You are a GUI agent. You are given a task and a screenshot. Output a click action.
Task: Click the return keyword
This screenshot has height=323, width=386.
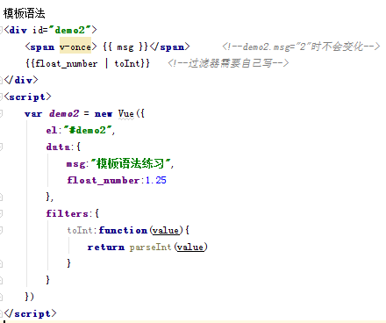(x=106, y=248)
